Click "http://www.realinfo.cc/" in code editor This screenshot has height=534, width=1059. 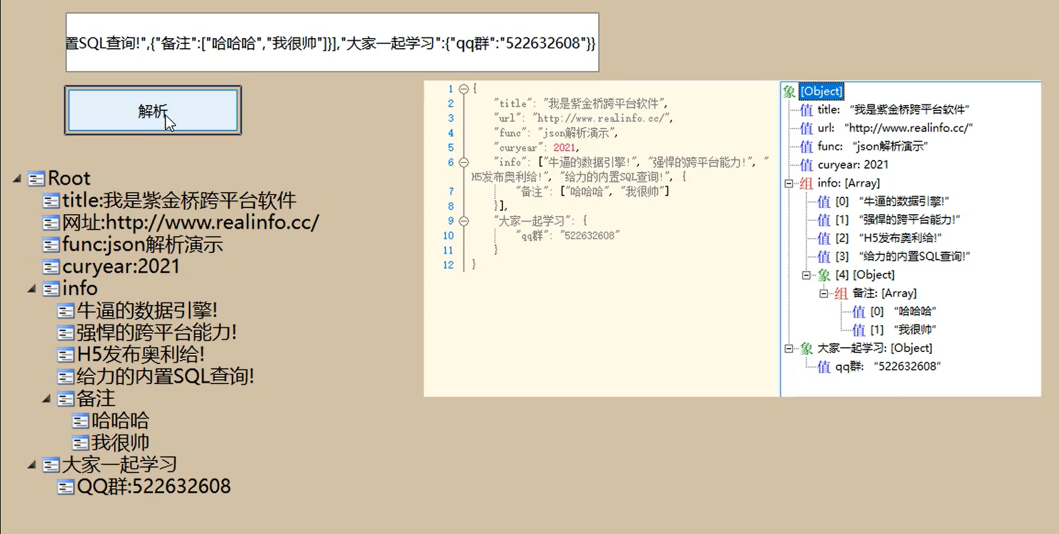(x=602, y=118)
